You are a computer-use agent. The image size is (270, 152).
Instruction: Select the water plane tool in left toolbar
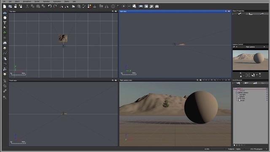point(5,13)
